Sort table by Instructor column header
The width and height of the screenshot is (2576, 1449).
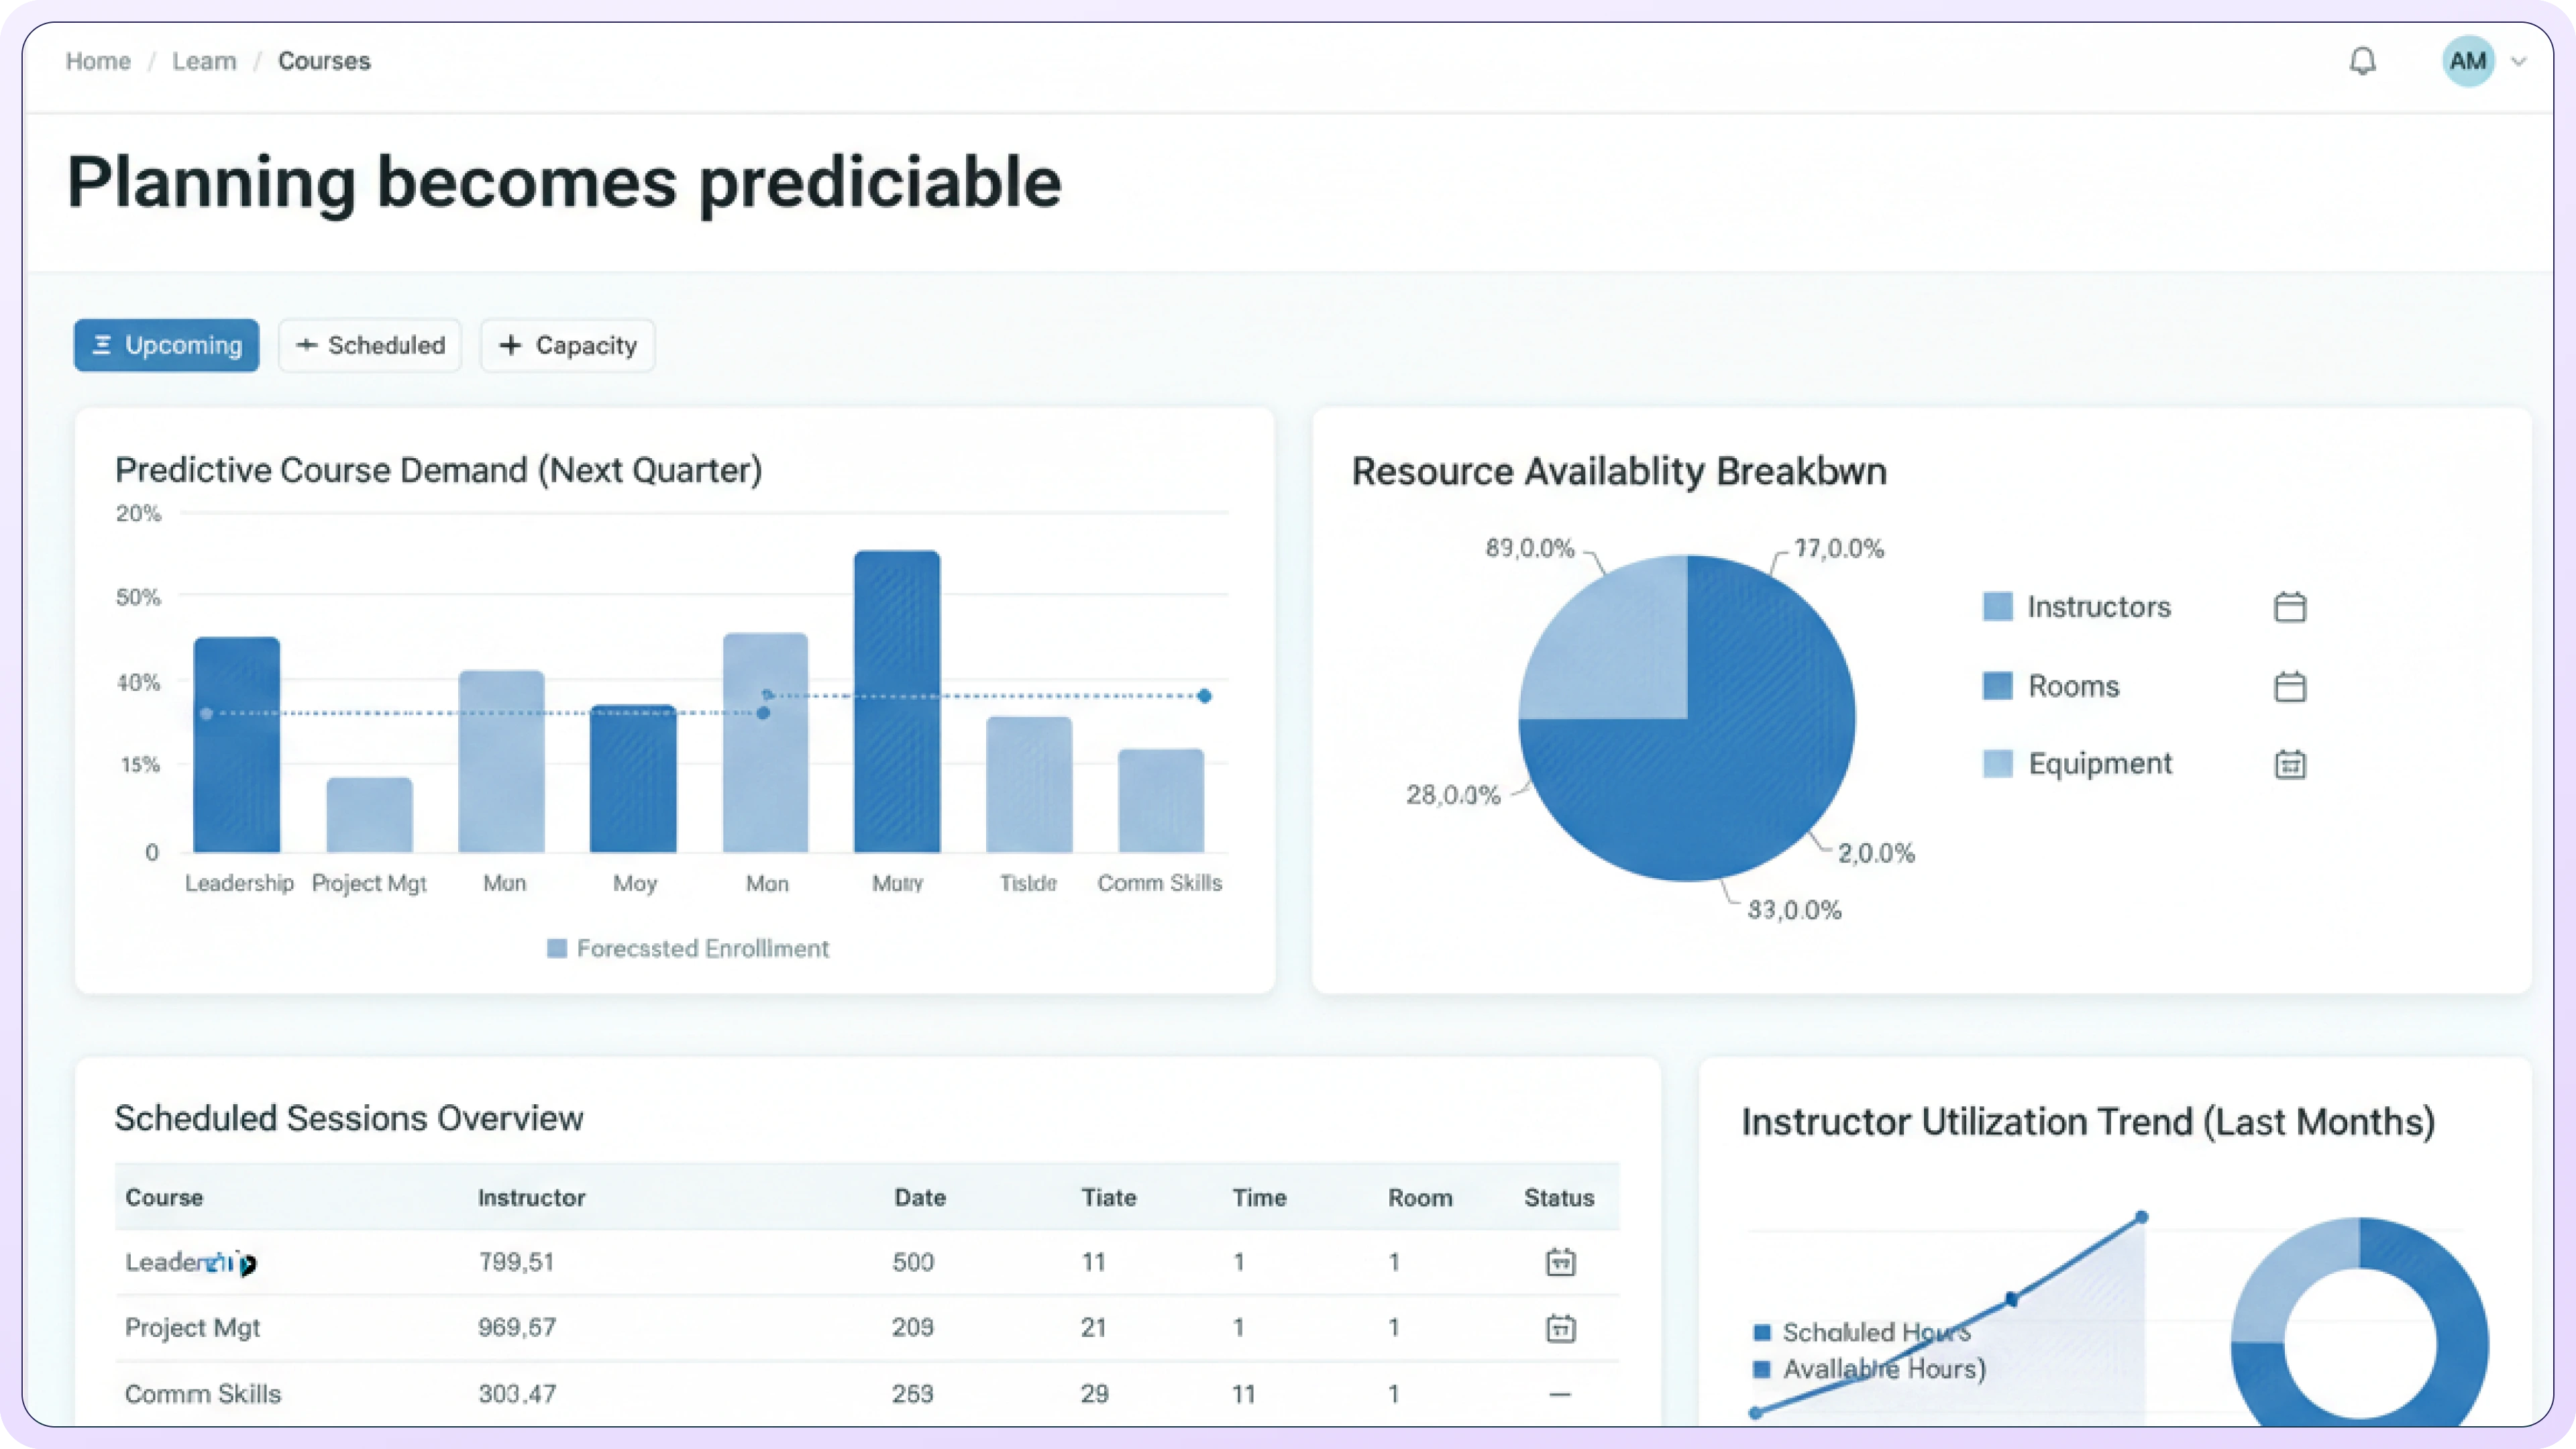tap(531, 1197)
